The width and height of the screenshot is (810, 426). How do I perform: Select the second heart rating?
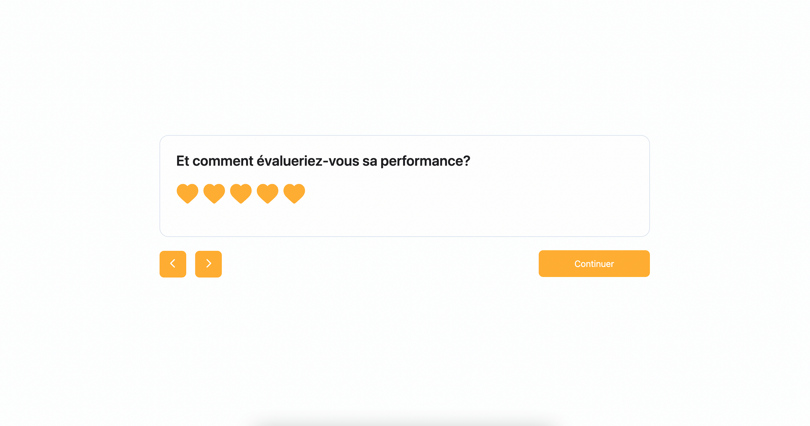click(x=214, y=193)
